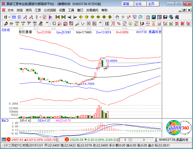Select the crosshair cursor tool

click(x=123, y=17)
